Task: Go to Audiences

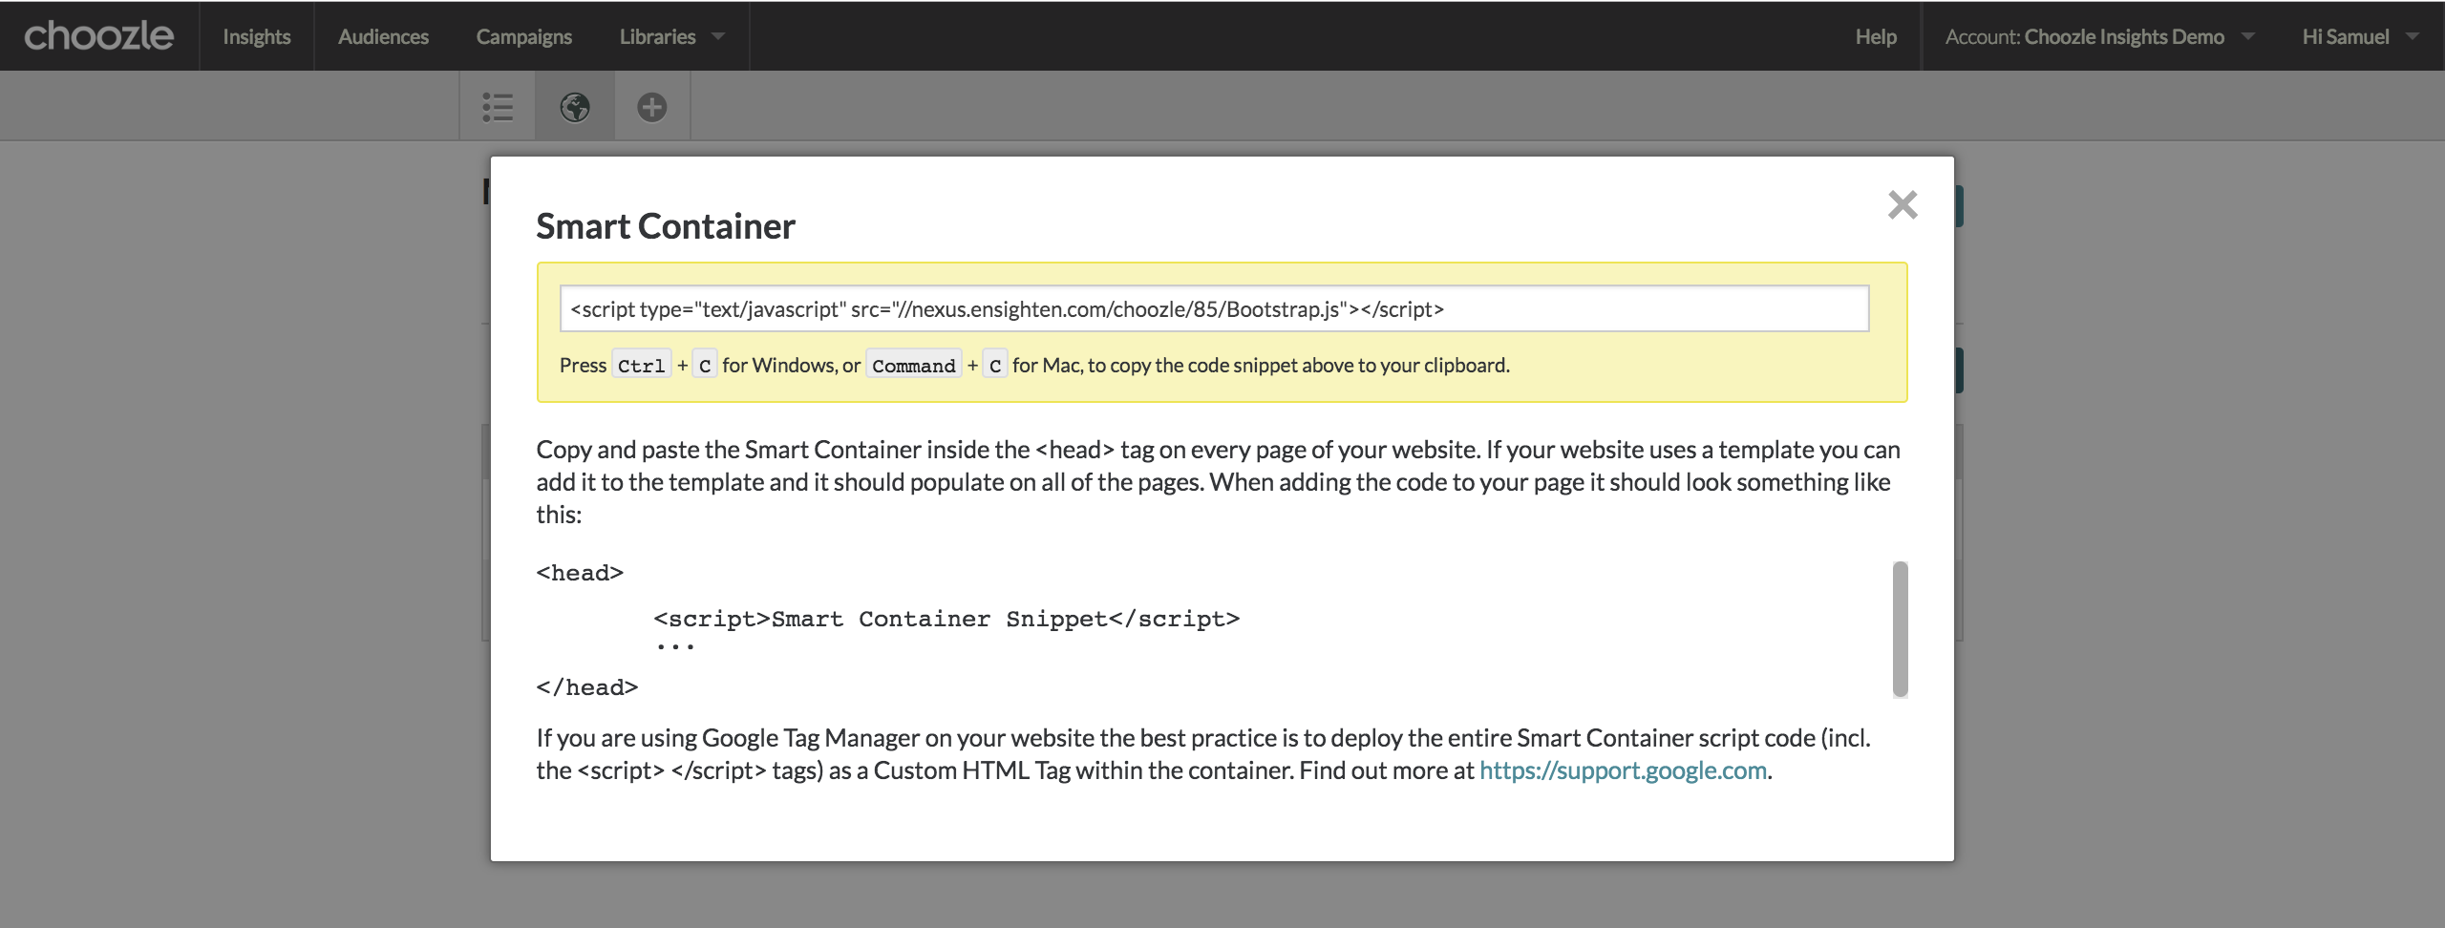Action: pyautogui.click(x=383, y=36)
